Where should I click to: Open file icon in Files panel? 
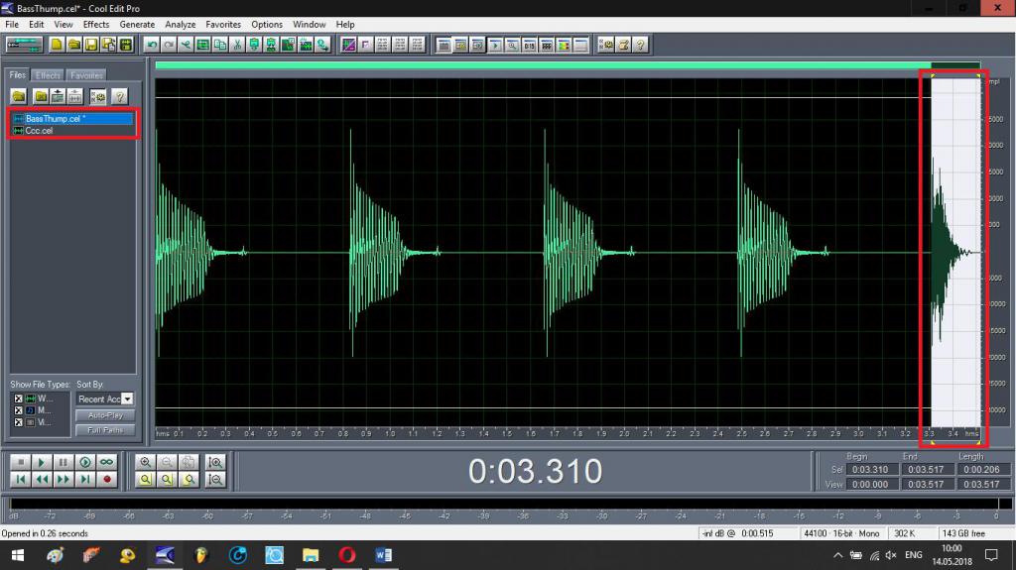point(19,96)
